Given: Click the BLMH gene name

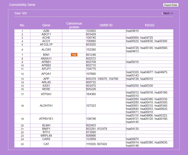Looking at the screenshot, I should pos(46,125).
